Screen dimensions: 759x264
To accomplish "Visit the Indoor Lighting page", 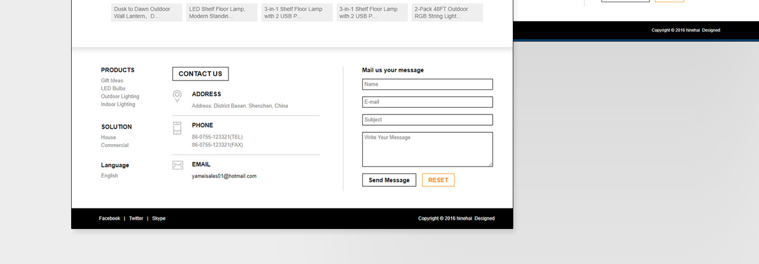I will [x=118, y=105].
